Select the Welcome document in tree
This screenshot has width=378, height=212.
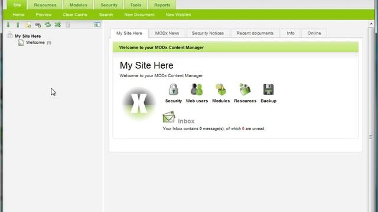(35, 42)
